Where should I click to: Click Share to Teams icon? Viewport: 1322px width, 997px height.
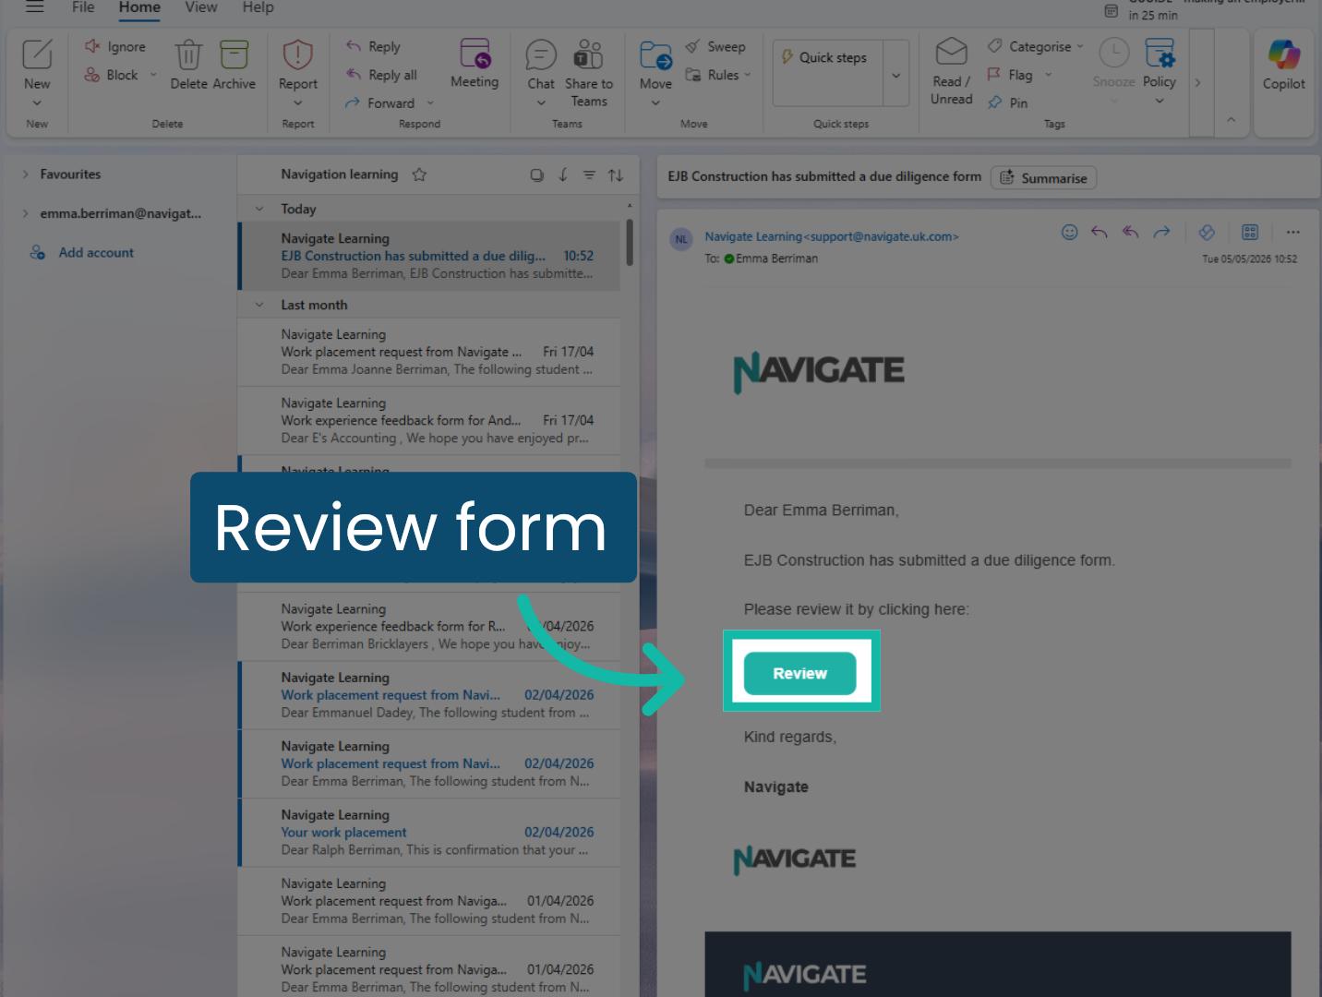click(x=588, y=54)
